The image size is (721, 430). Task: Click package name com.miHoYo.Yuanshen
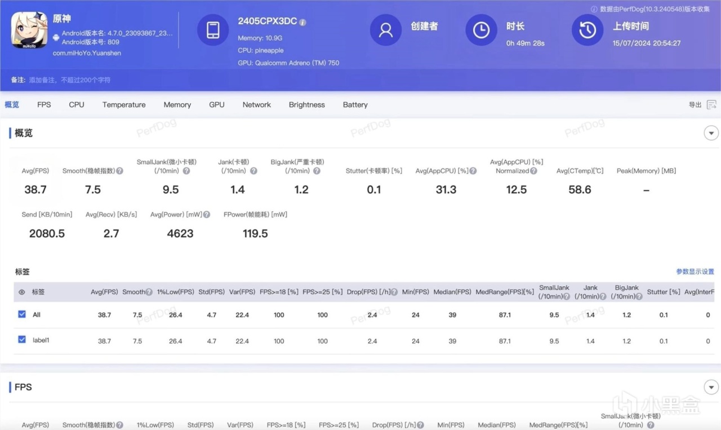tap(87, 53)
